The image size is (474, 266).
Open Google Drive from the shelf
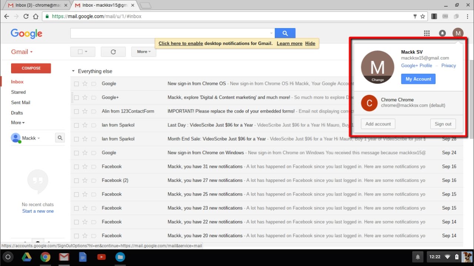click(x=27, y=257)
